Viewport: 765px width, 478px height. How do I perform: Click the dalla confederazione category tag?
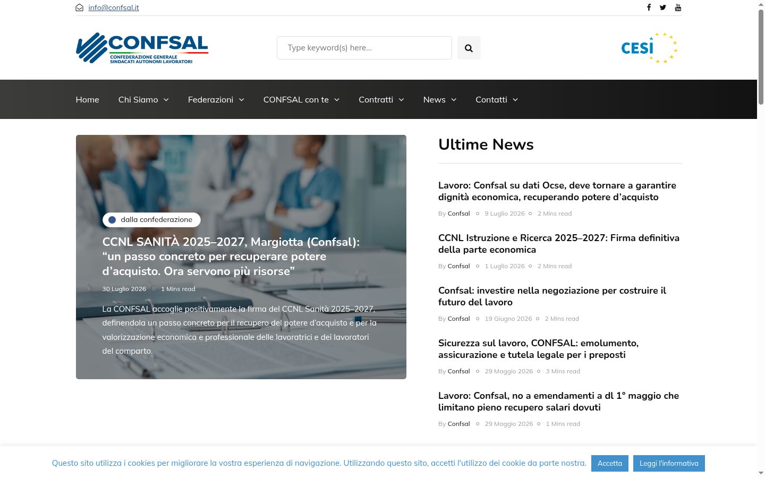click(x=151, y=219)
